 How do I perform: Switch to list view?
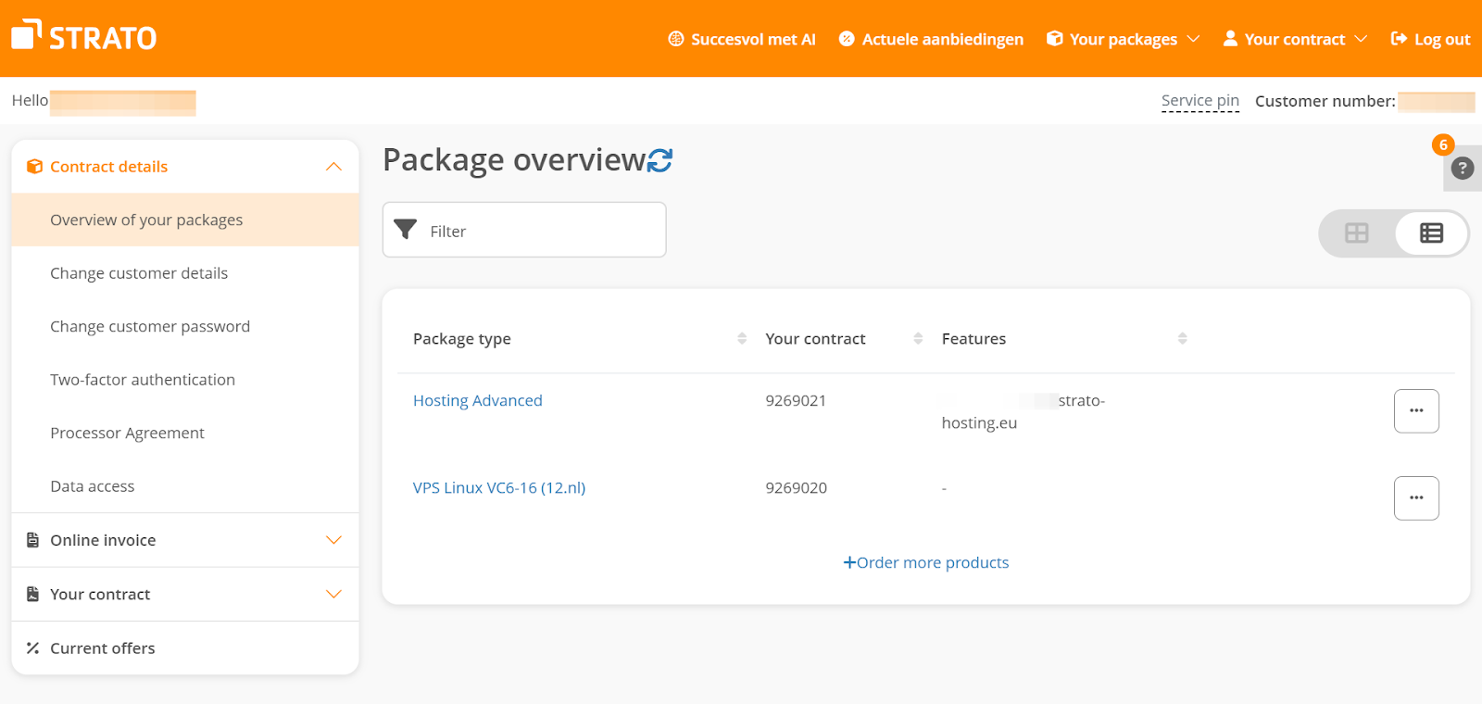click(x=1431, y=233)
